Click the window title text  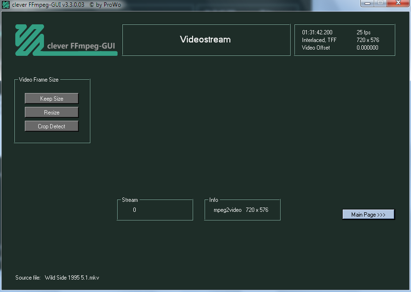[66, 5]
